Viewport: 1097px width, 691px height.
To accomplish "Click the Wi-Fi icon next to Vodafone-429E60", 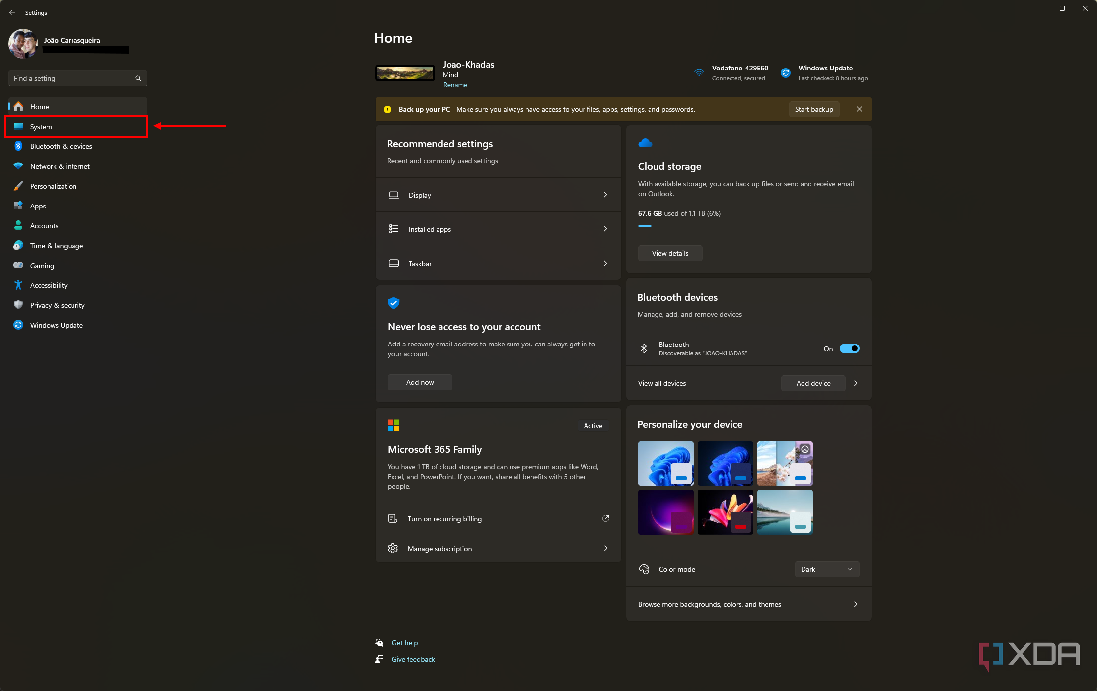I will (699, 73).
